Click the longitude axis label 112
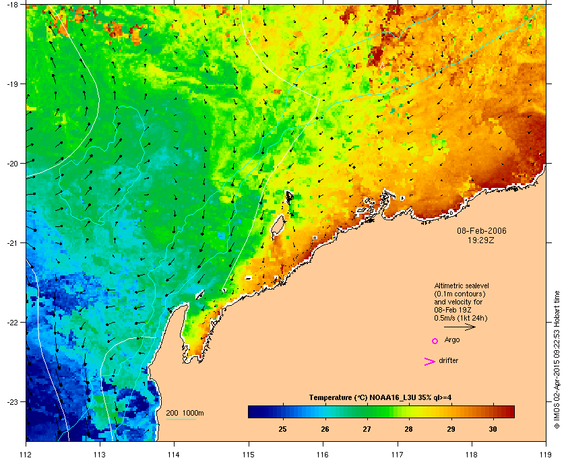Viewport: 566px width, 458px height. (26, 454)
